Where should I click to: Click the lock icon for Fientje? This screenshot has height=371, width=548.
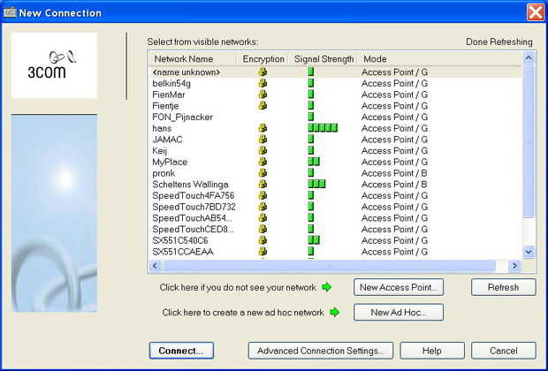click(x=263, y=105)
